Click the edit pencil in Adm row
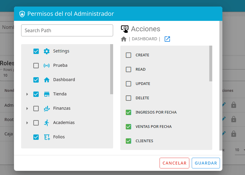The image size is (245, 175). [x=224, y=104]
